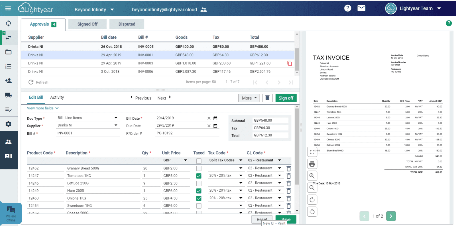456x226 pixels.
Task: Open the add person sidebar icon
Action: (8, 81)
